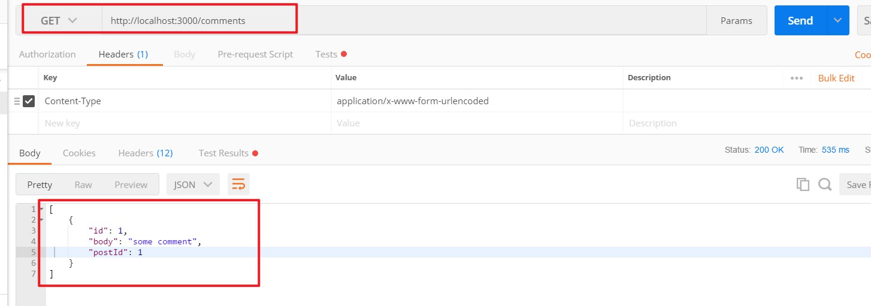Viewport: 871px width, 306px height.
Task: Select the request Headers (1) tab
Action: click(x=123, y=54)
